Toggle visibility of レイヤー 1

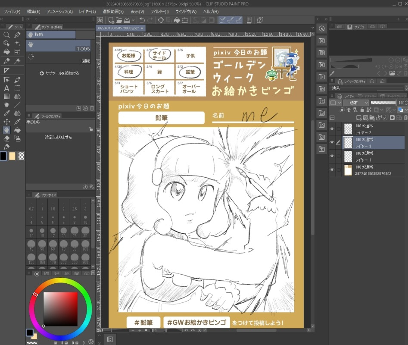[332, 156]
